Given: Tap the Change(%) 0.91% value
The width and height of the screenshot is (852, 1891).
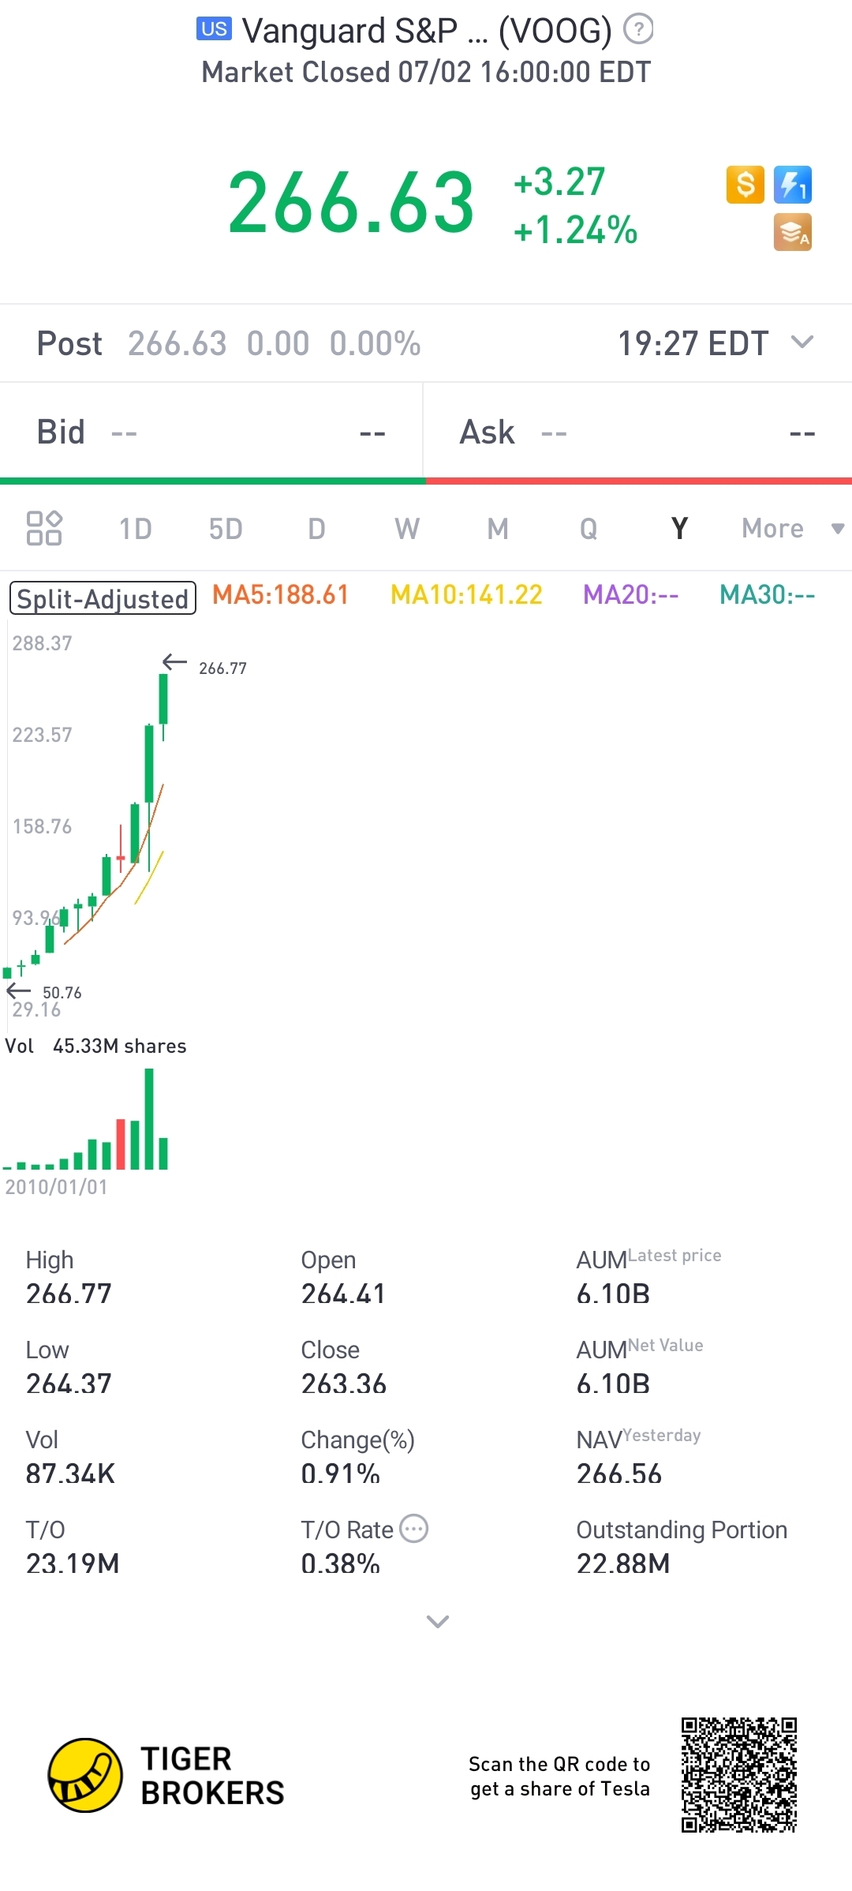Looking at the screenshot, I should pos(340,1473).
